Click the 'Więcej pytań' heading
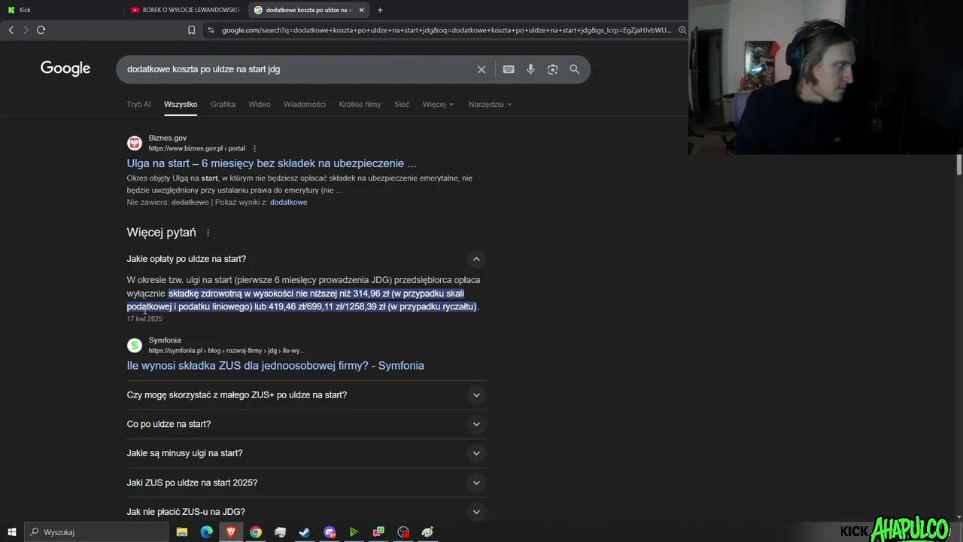This screenshot has height=542, width=963. pyautogui.click(x=161, y=233)
